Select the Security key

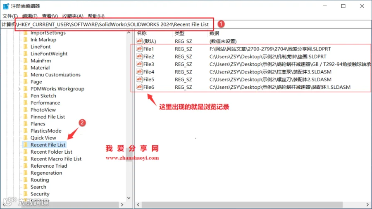(x=40, y=194)
